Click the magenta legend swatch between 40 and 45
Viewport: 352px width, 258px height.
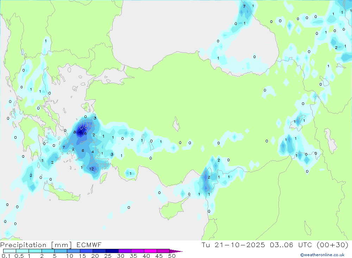(150, 251)
